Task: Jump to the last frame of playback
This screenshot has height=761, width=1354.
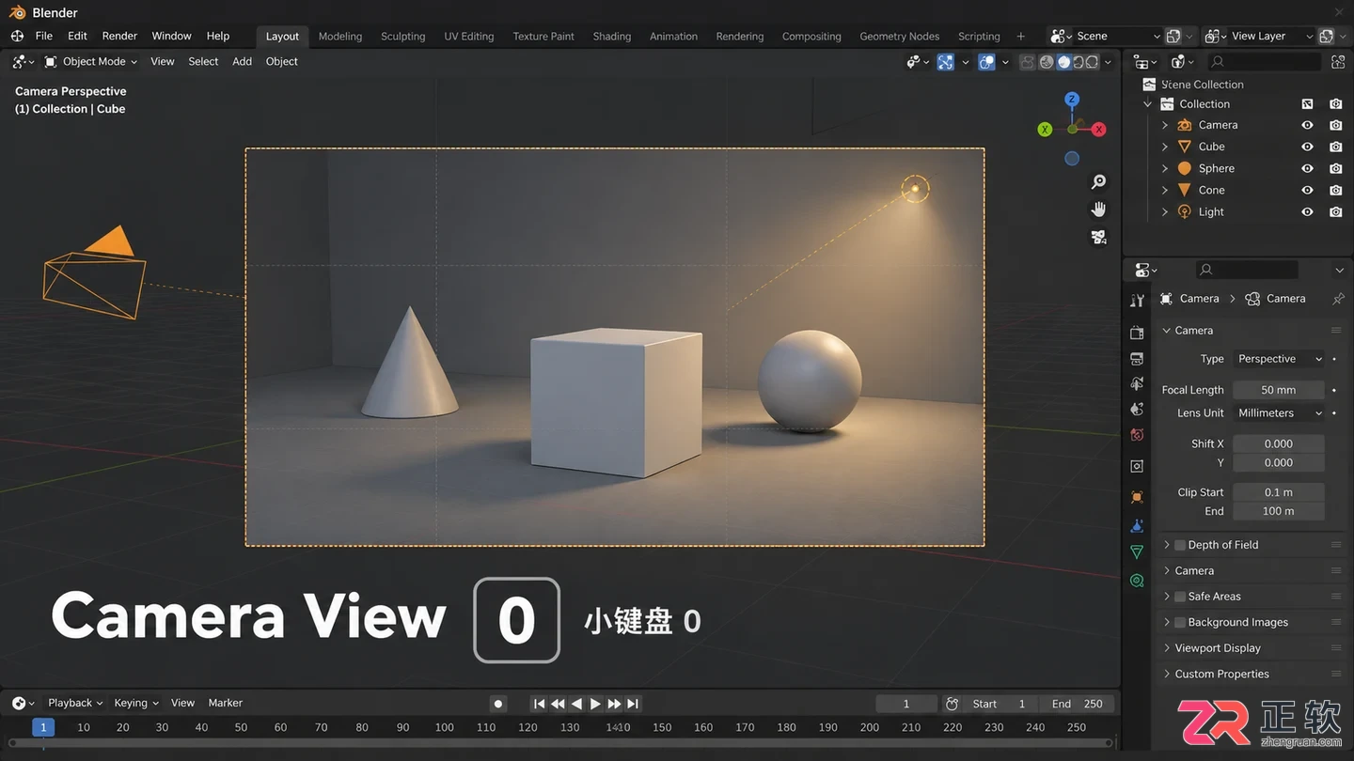Action: (633, 704)
